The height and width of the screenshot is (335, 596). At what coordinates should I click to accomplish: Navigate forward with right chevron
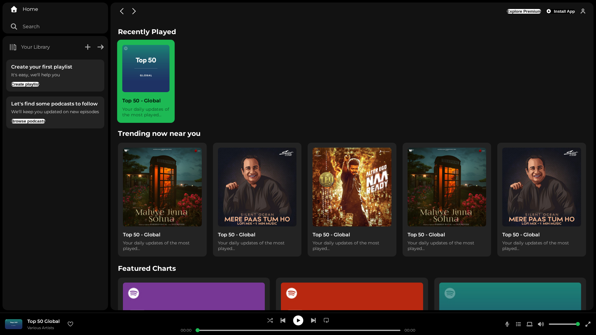point(134,11)
